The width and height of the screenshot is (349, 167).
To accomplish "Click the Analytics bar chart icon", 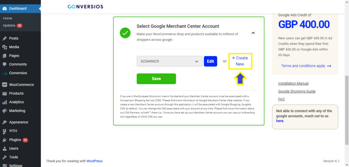I will pyautogui.click(x=5, y=102).
